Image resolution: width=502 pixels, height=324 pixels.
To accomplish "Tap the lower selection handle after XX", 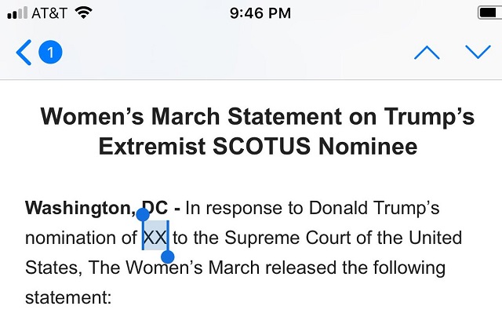I will click(167, 257).
